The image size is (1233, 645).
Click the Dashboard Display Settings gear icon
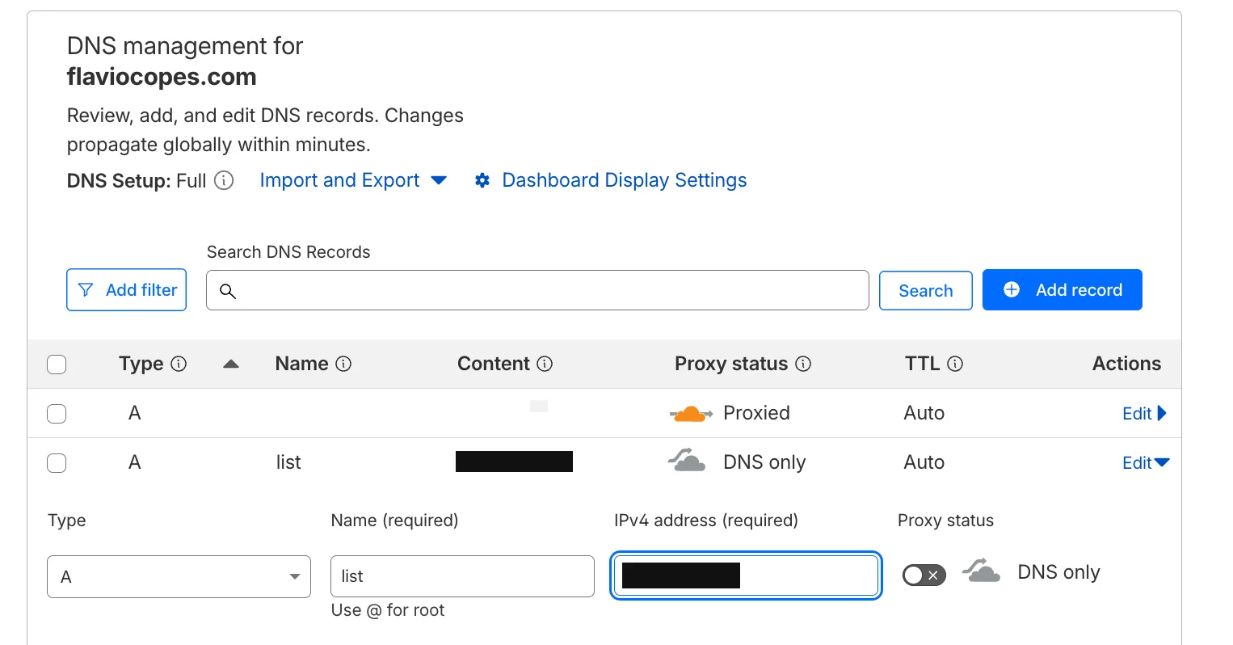click(482, 180)
